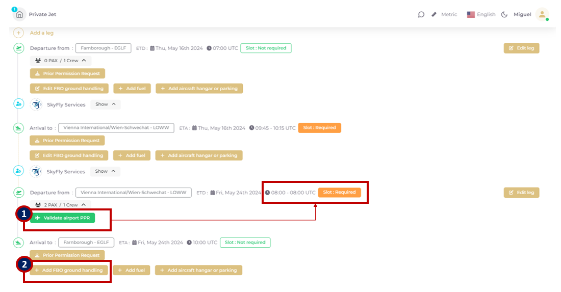Image resolution: width=561 pixels, height=292 pixels.
Task: Click the Farnborough departure plane icon
Action: 19,48
